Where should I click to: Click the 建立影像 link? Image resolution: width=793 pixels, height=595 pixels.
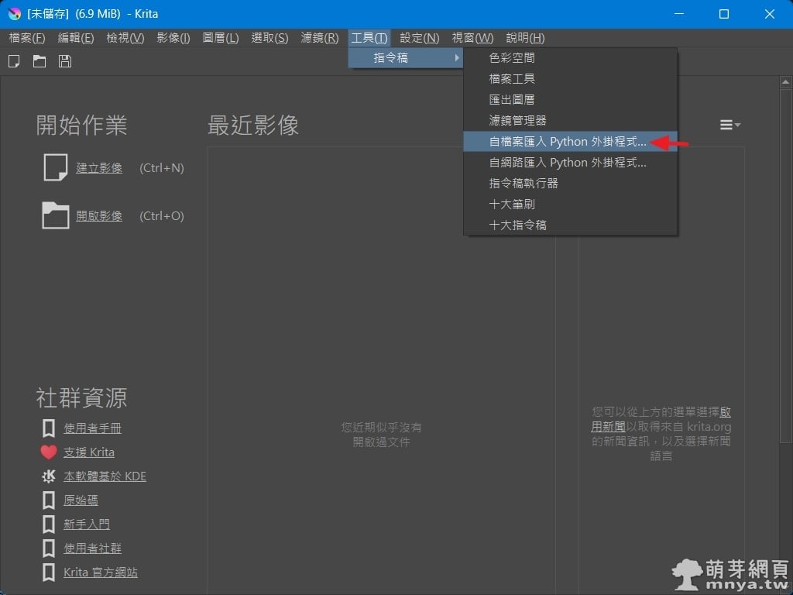pyautogui.click(x=99, y=168)
